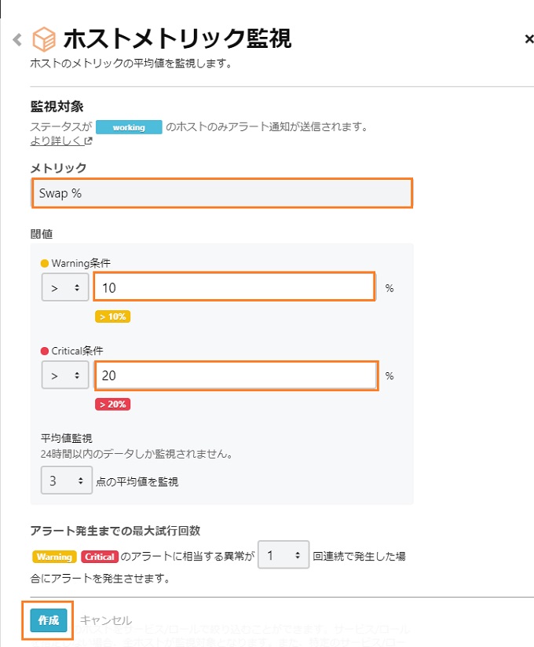Click the orange host cube icon
534x647 pixels.
(x=44, y=39)
